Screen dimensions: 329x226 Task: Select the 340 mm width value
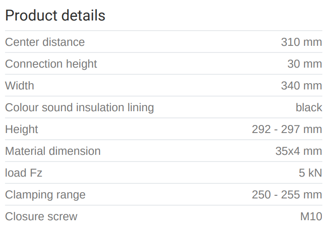(301, 85)
